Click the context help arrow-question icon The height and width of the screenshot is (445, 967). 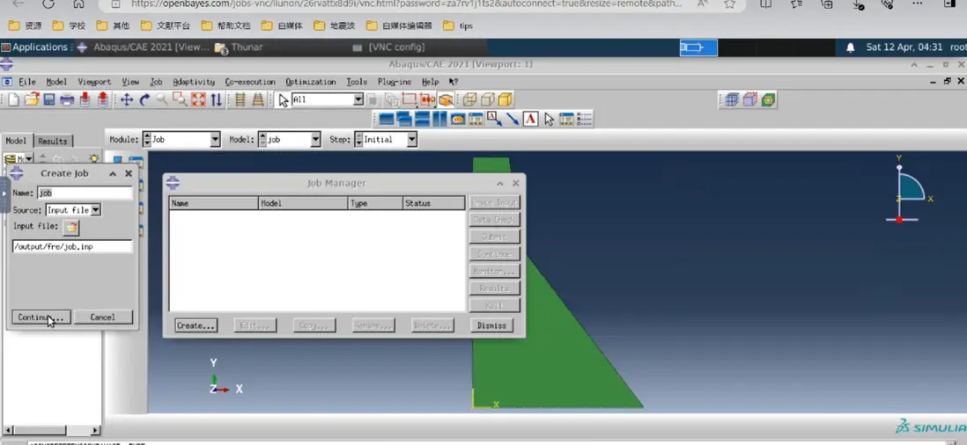[454, 82]
